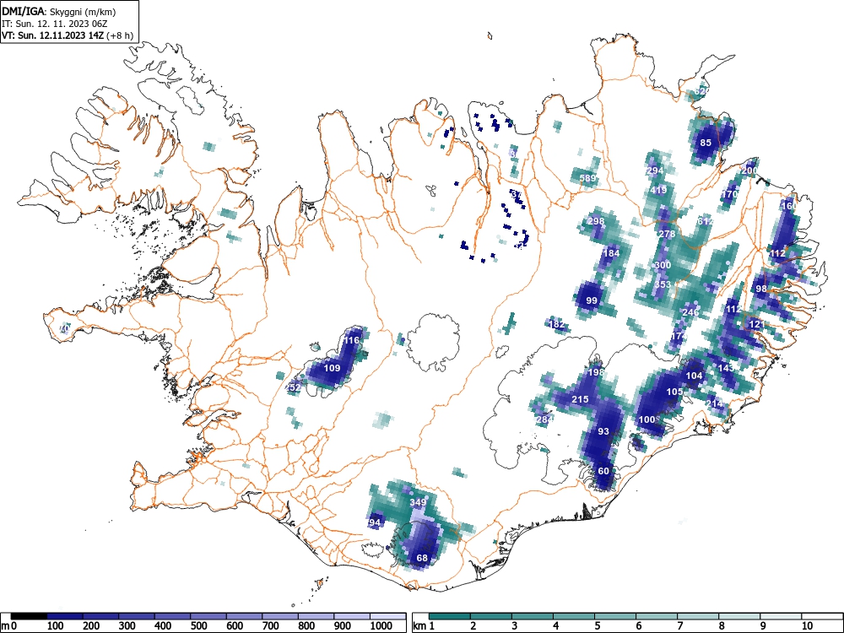
Task: Click the visibility value 294 on the map
Action: 655,170
